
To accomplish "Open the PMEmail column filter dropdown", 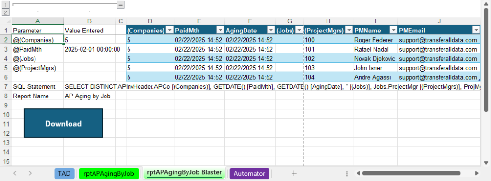I will tap(476, 30).
